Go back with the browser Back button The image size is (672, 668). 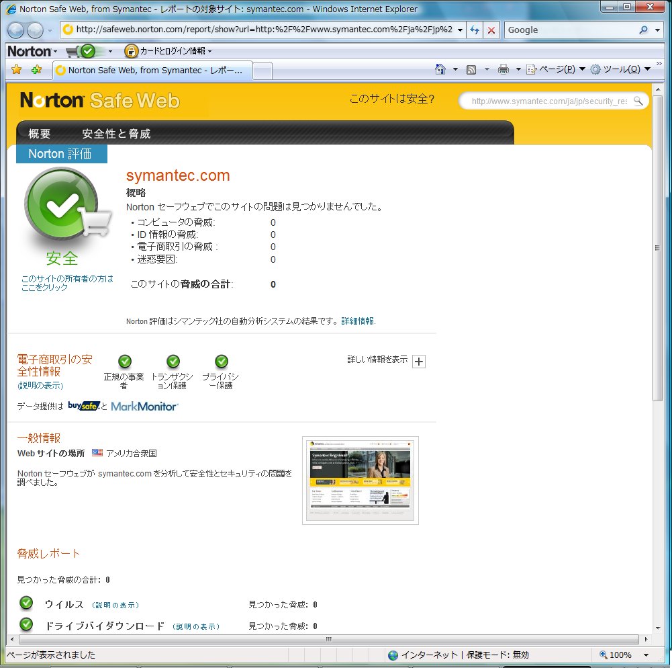[x=16, y=30]
